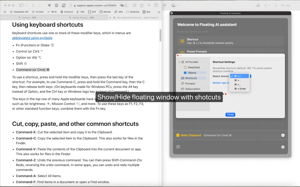Show Safari tab overview
Image resolution: width=300 pixels, height=187 pixels.
(156, 5)
